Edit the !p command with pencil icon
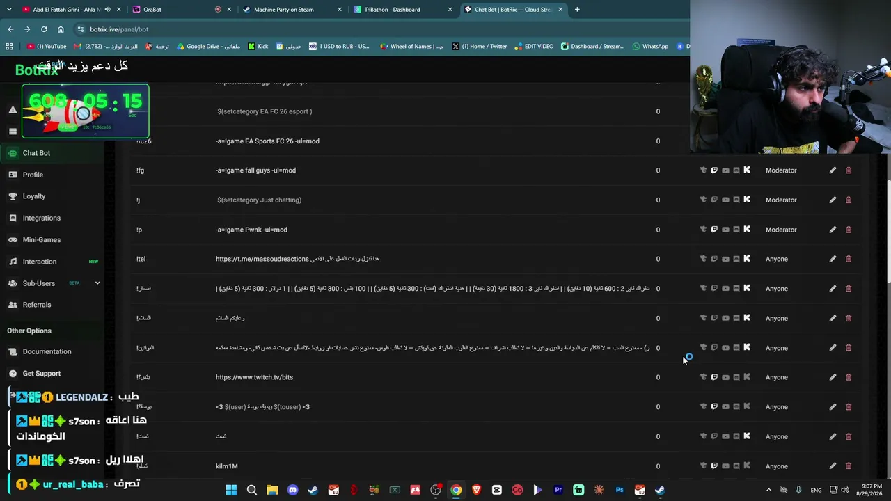The width and height of the screenshot is (891, 501). click(x=833, y=230)
